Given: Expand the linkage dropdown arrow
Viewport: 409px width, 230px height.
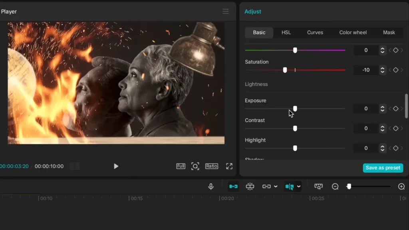Looking at the screenshot, I should pos(276,187).
